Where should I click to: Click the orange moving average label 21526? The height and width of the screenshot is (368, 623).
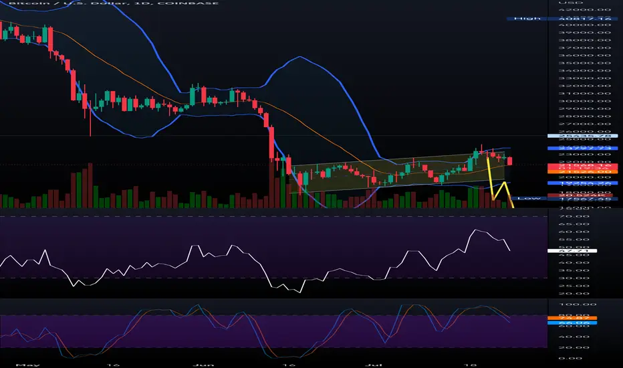click(582, 171)
